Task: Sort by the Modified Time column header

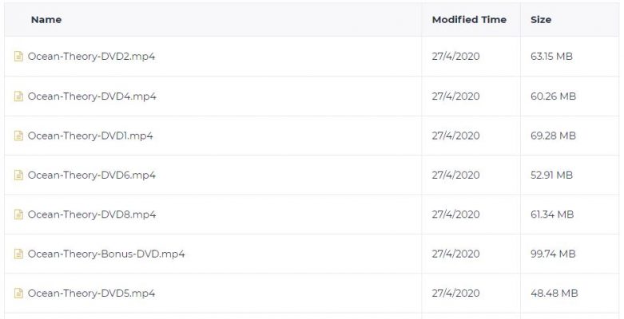Action: pos(469,19)
